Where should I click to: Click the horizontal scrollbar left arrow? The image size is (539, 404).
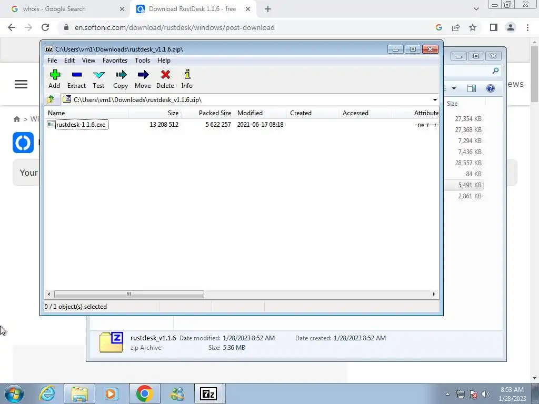pos(49,295)
